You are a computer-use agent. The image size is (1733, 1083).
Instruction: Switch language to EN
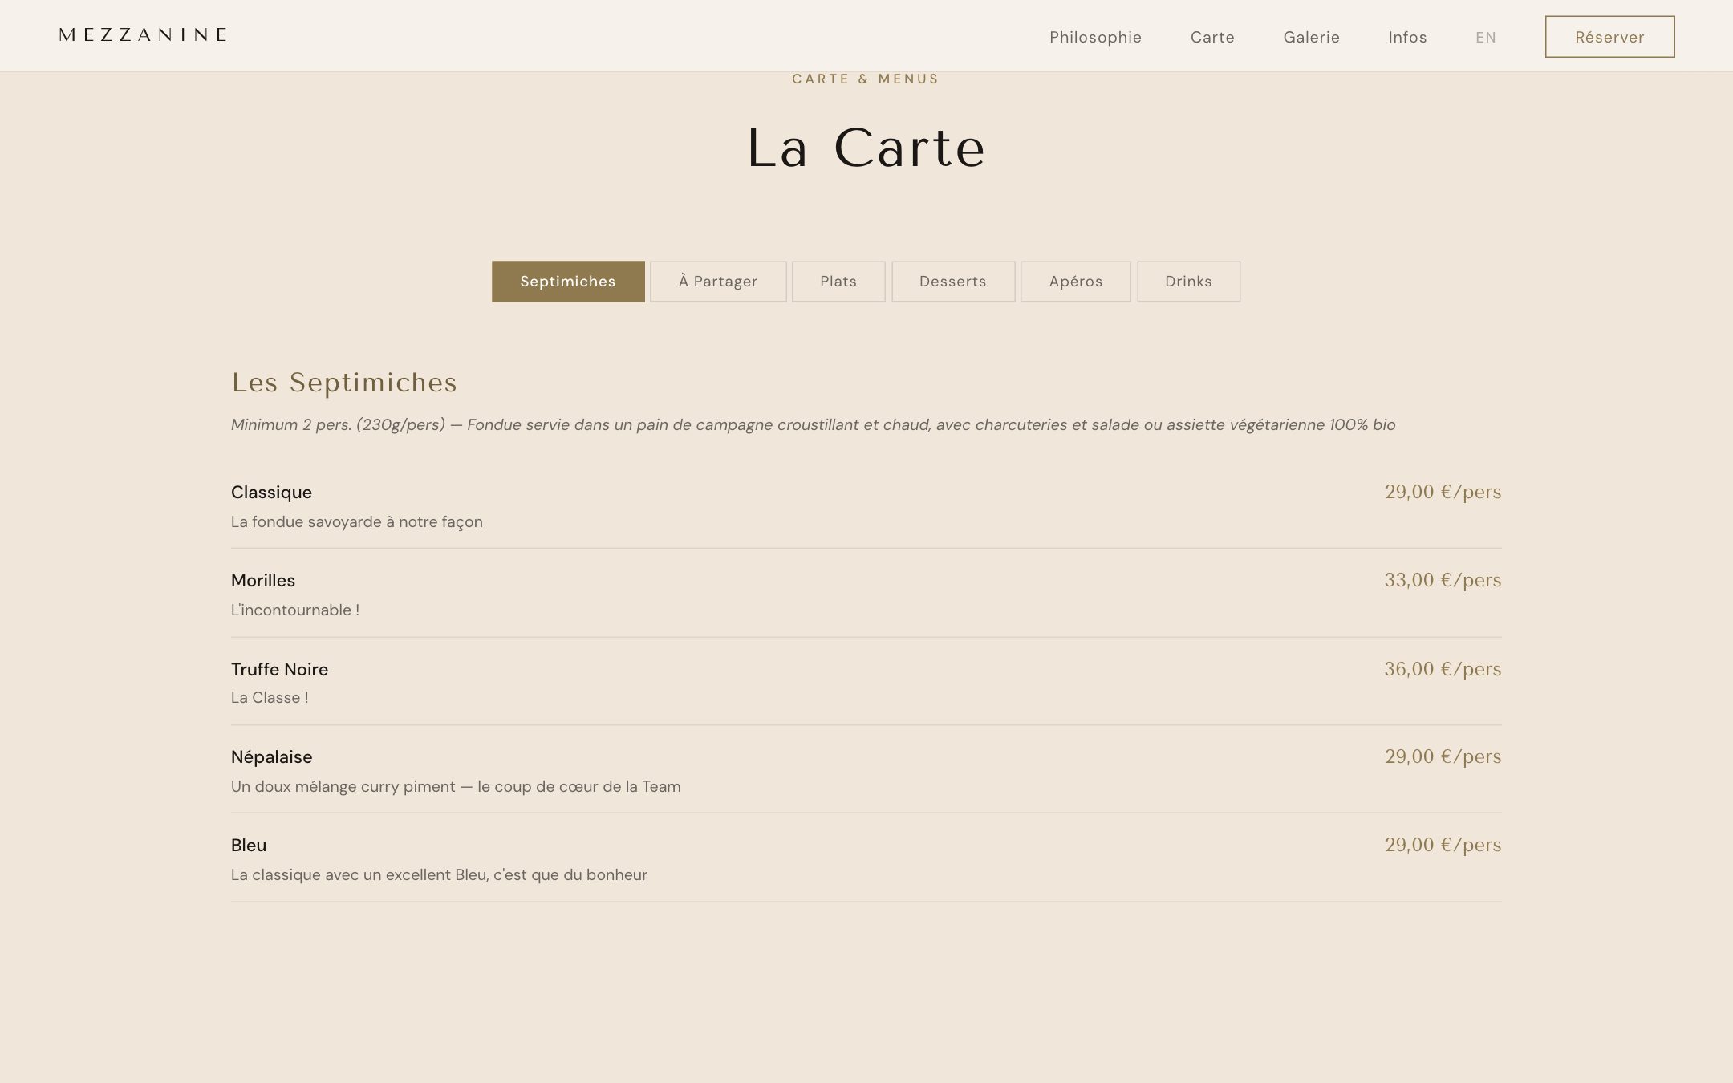[x=1486, y=37]
